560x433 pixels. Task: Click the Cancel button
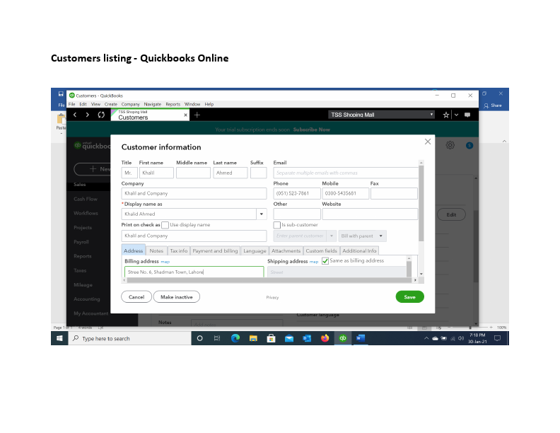click(136, 297)
